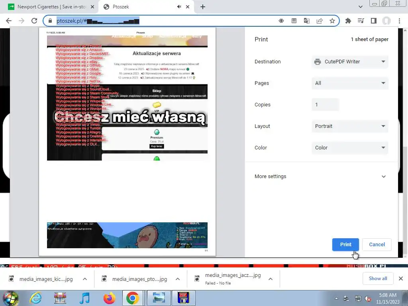
Task: Open the Pages dropdown set to All
Action: pos(350,83)
